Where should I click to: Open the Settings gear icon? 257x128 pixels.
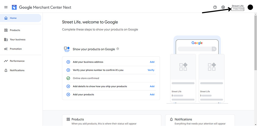click(223, 7)
